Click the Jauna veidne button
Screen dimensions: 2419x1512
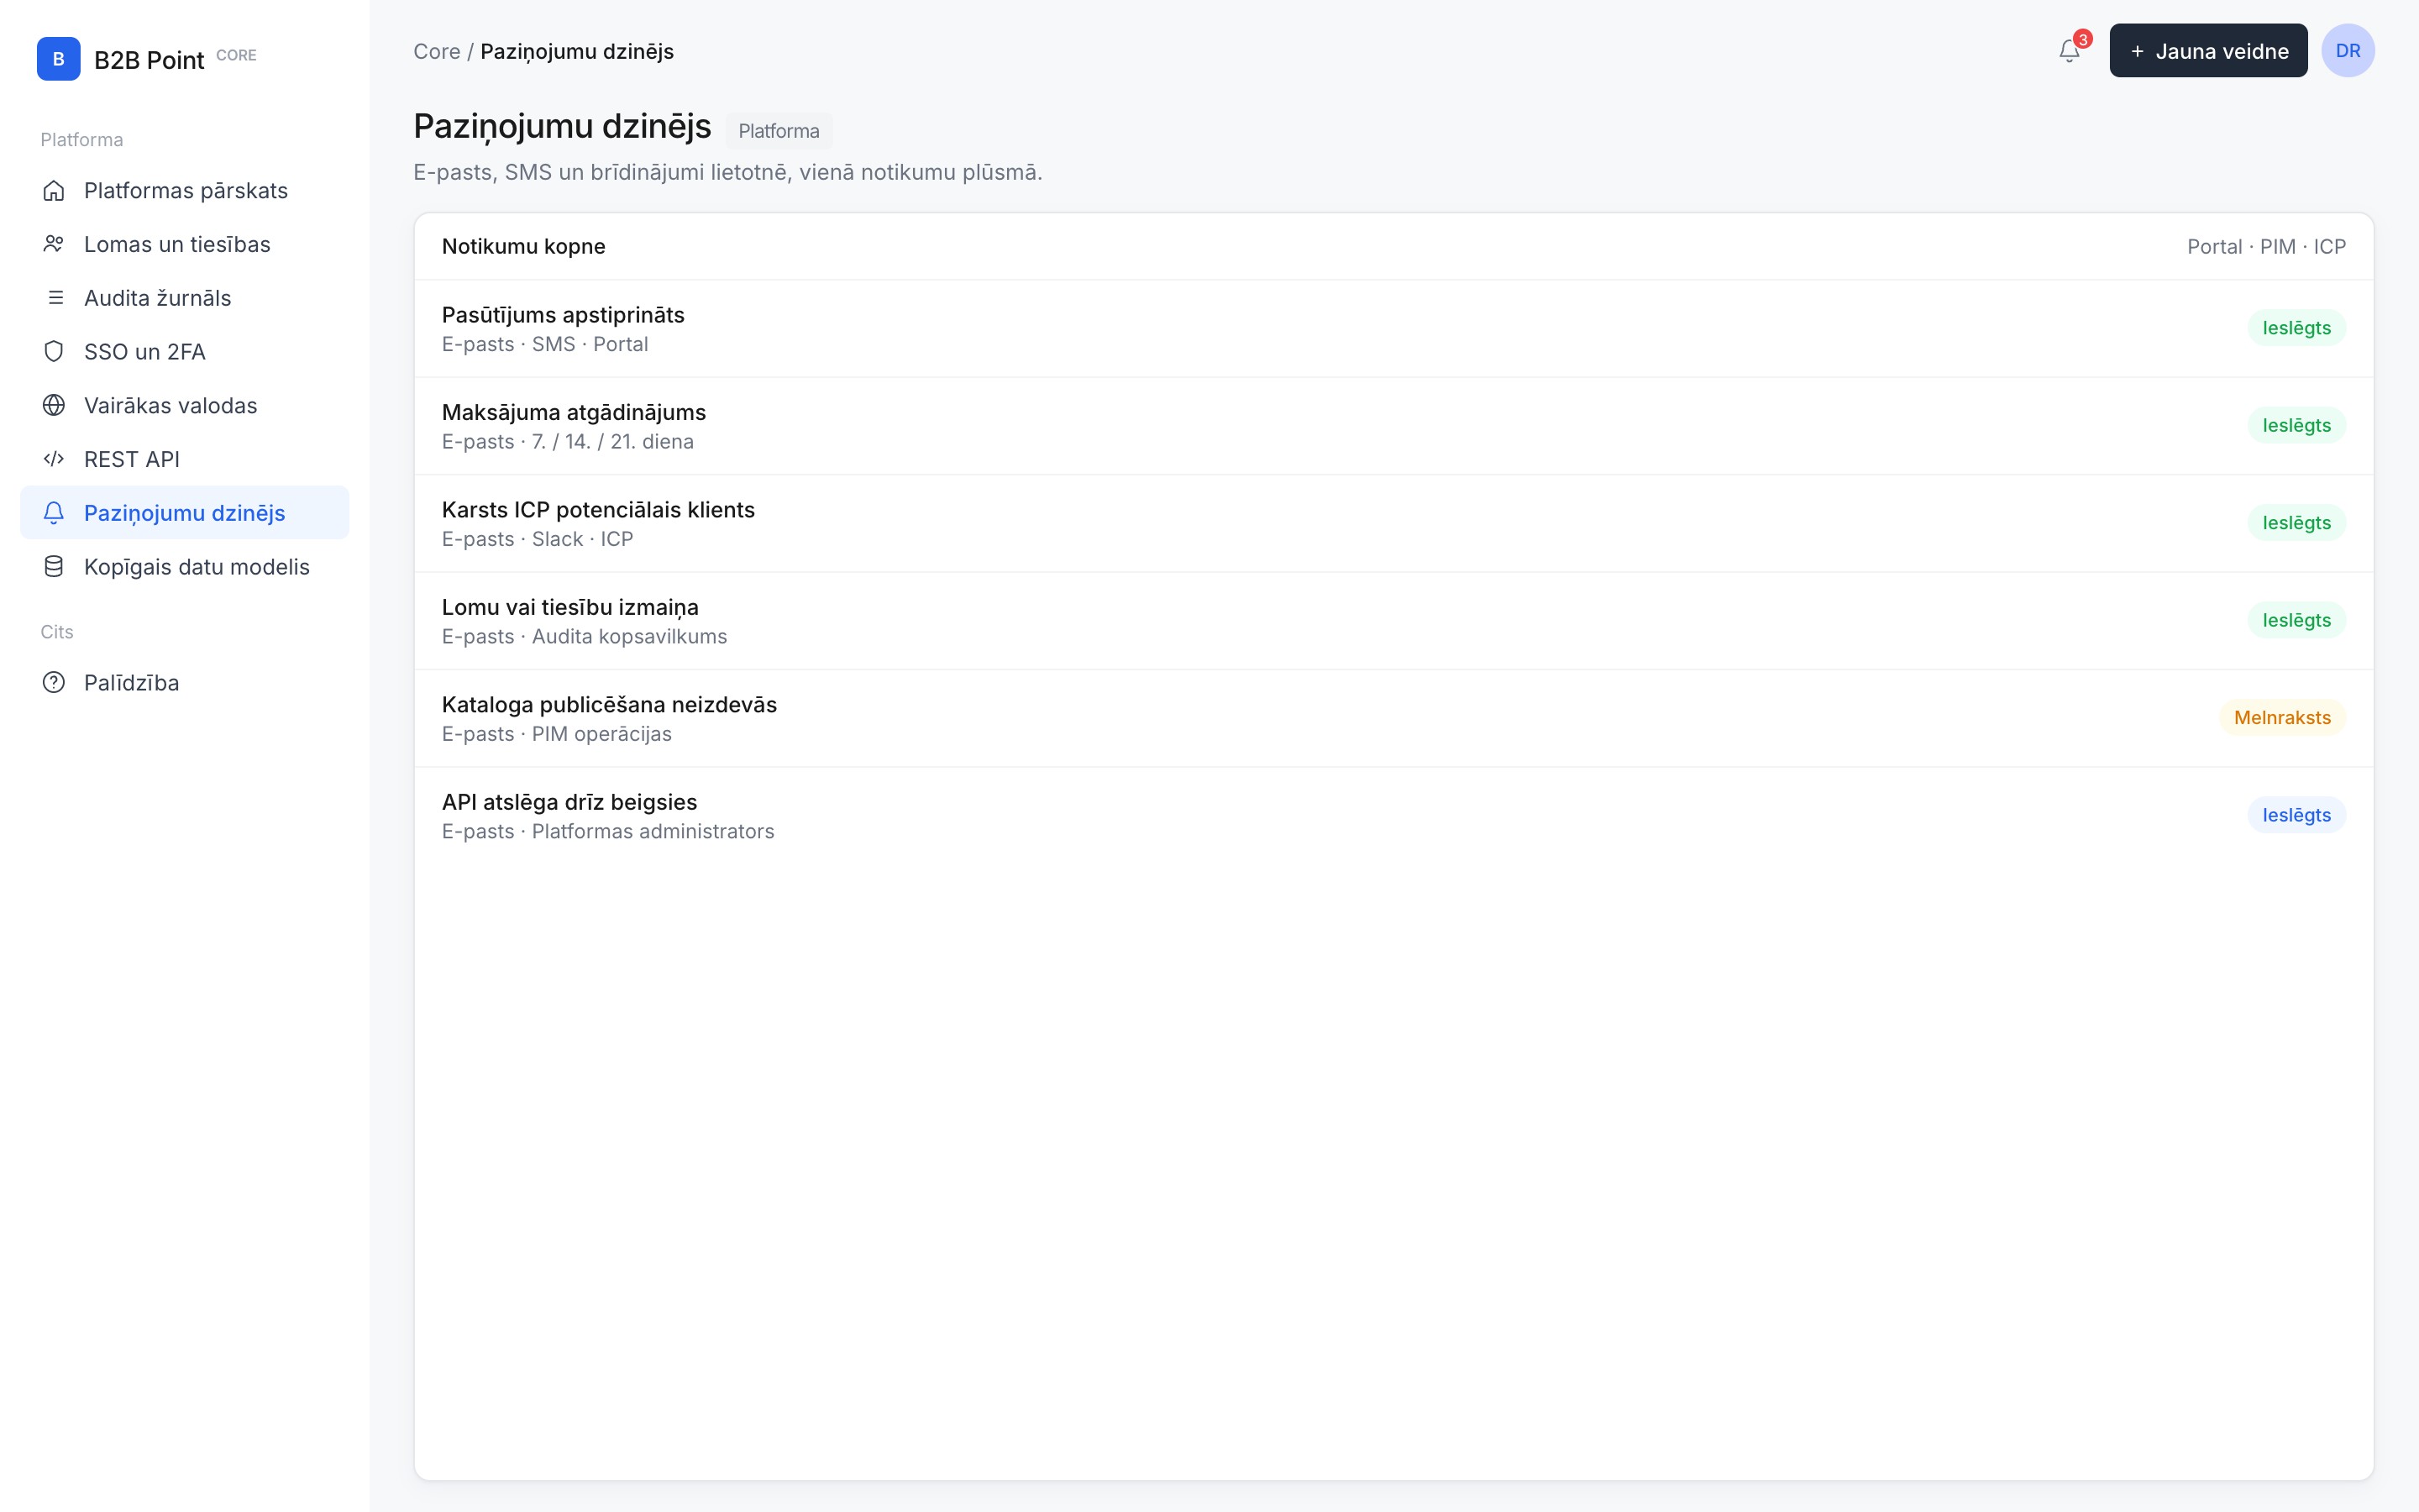(2208, 51)
